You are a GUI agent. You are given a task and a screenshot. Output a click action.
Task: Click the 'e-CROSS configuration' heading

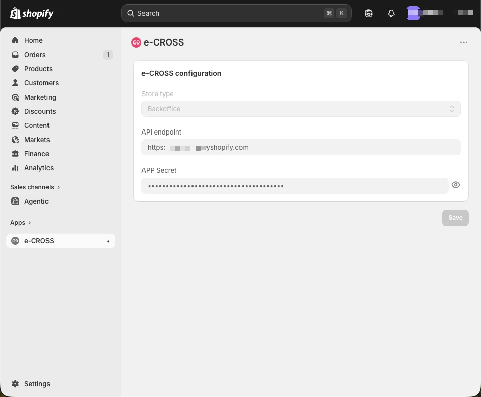181,73
